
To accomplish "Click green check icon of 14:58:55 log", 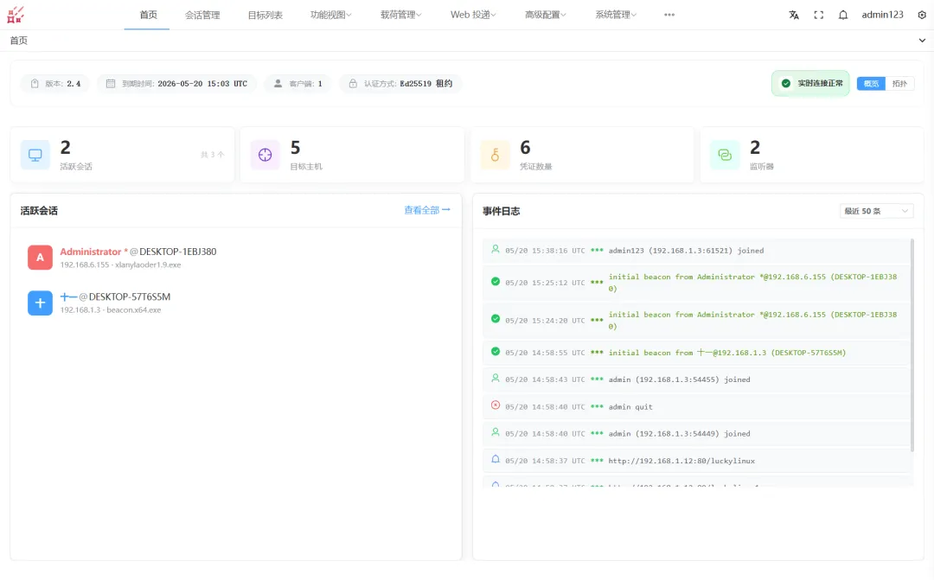I will 495,351.
